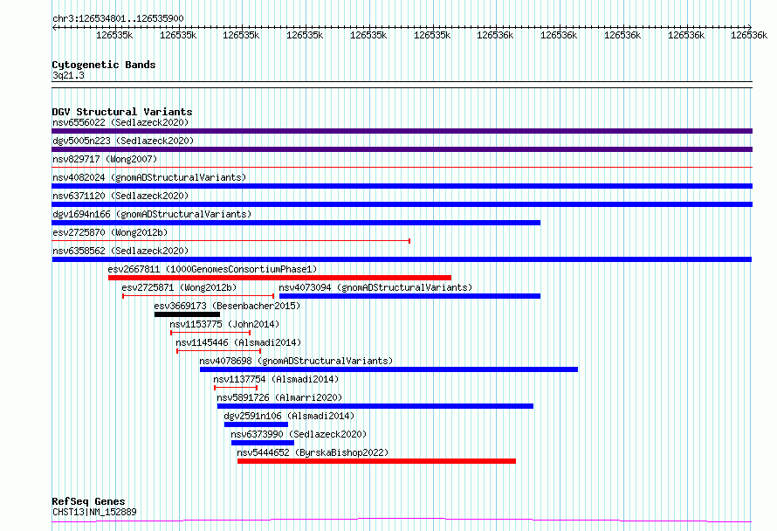Viewport: 777px width, 531px height.
Task: Click the magenta CHST13 gene line
Action: point(402,520)
